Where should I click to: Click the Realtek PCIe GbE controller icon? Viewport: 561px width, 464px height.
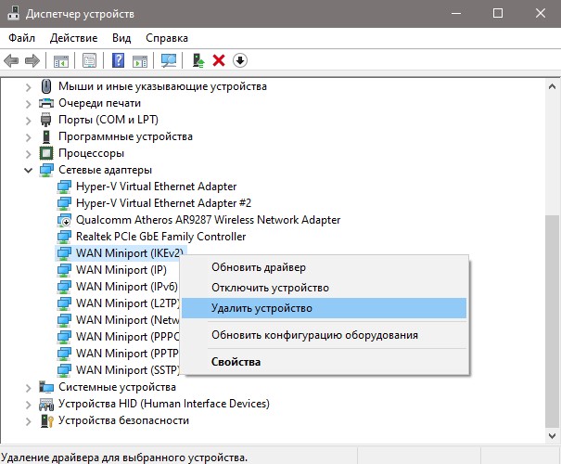[x=64, y=237]
